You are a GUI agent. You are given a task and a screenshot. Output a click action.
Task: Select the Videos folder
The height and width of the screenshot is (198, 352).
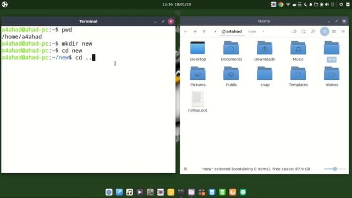coord(332,76)
